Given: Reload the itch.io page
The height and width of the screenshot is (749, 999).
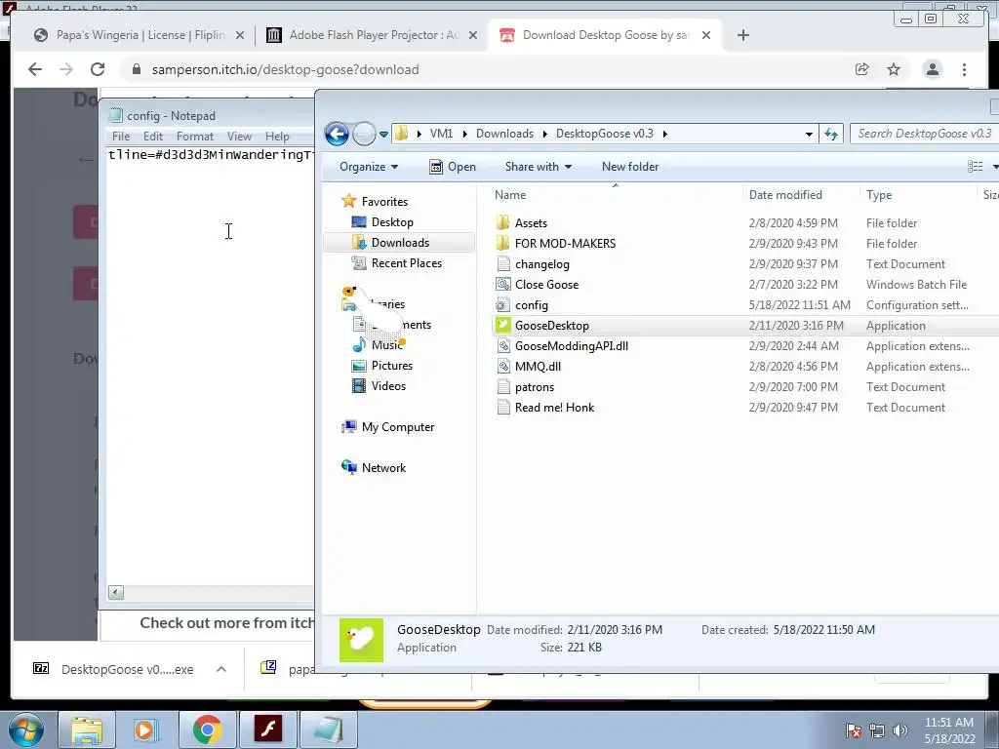Looking at the screenshot, I should pos(98,69).
